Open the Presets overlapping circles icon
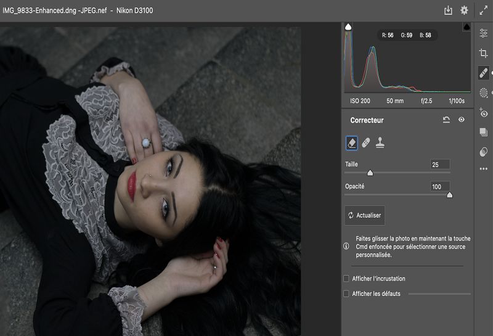 [x=484, y=152]
